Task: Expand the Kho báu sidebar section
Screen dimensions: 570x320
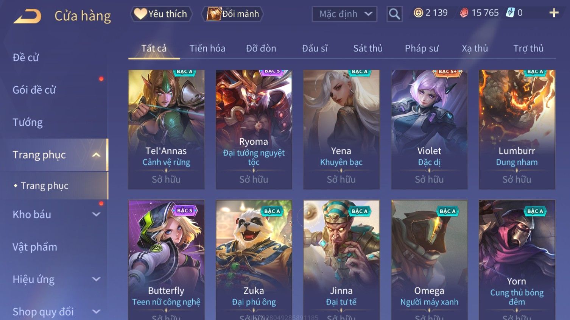Action: (x=97, y=214)
